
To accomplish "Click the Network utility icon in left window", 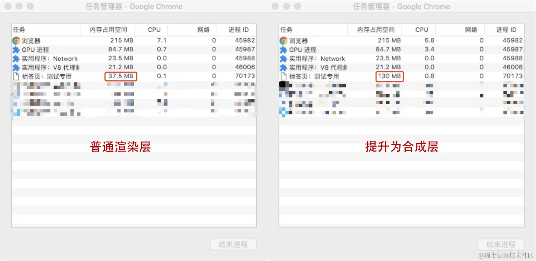I will (x=15, y=58).
